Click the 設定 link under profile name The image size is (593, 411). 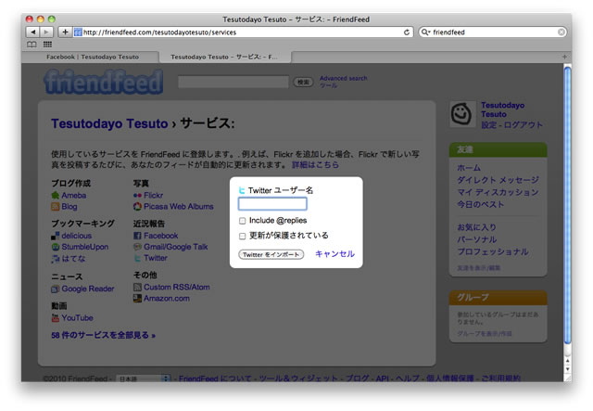pyautogui.click(x=488, y=125)
